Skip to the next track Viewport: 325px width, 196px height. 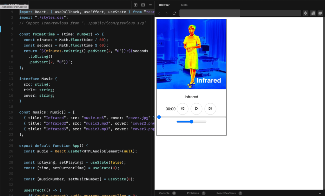(x=210, y=109)
